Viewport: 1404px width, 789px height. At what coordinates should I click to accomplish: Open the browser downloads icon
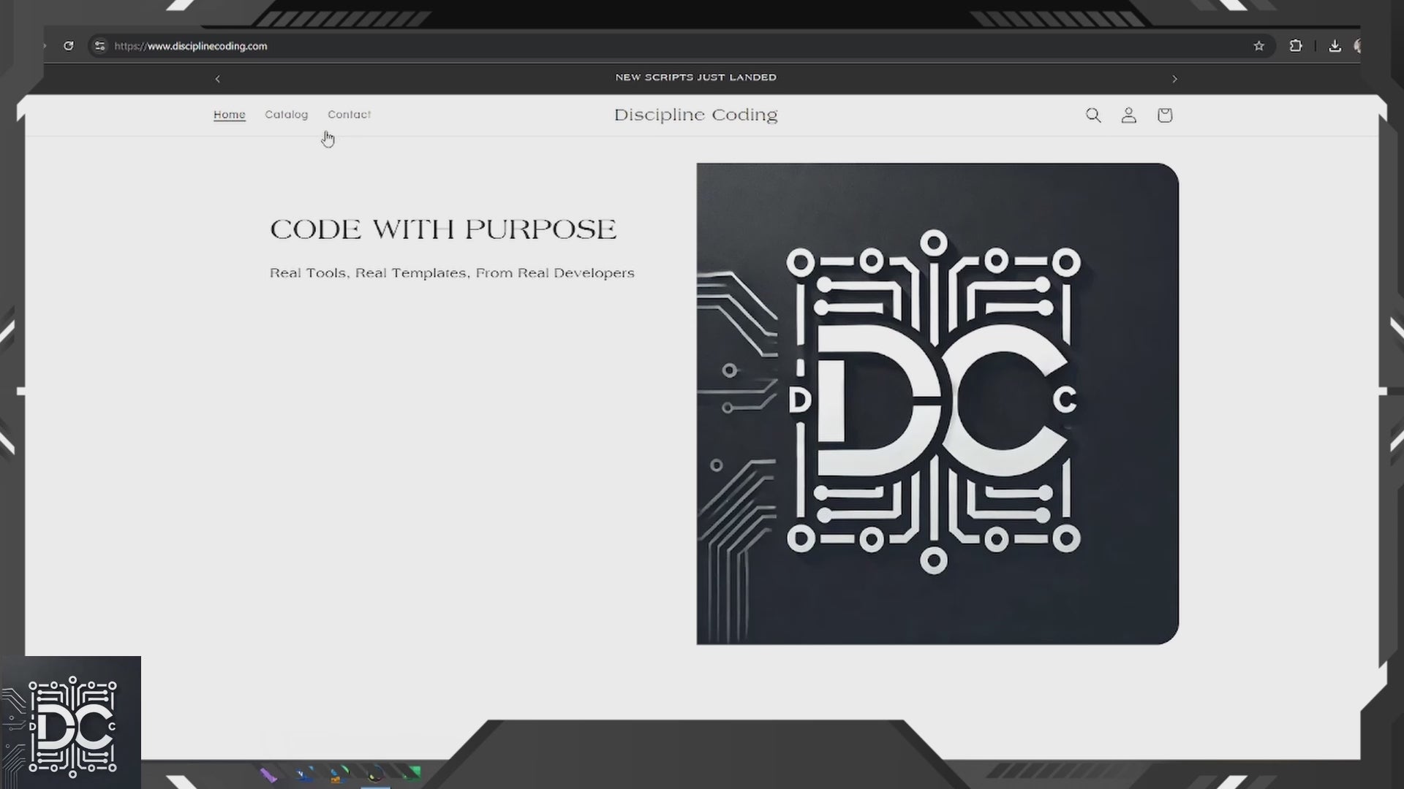1335,46
